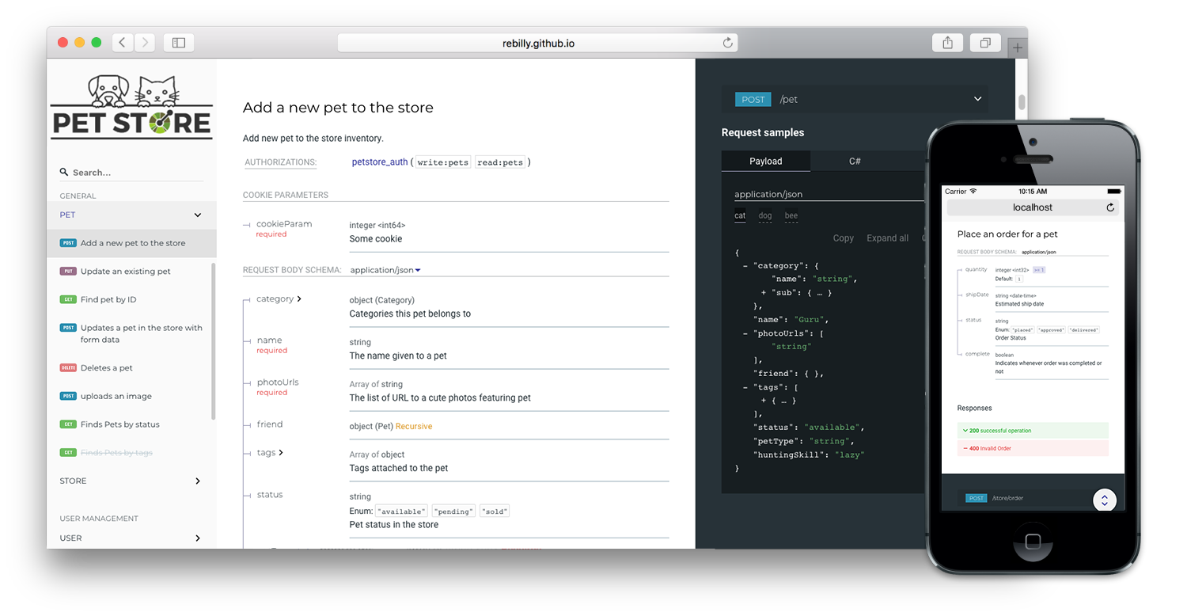Screen dimensions: 1187x616
Task: Toggle the Safari sidebar icon
Action: point(179,42)
